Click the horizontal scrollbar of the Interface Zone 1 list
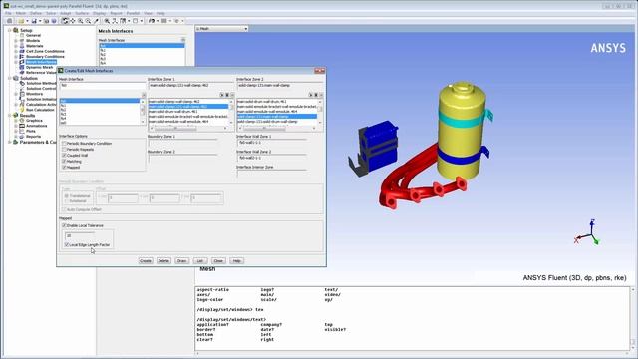 coord(188,128)
